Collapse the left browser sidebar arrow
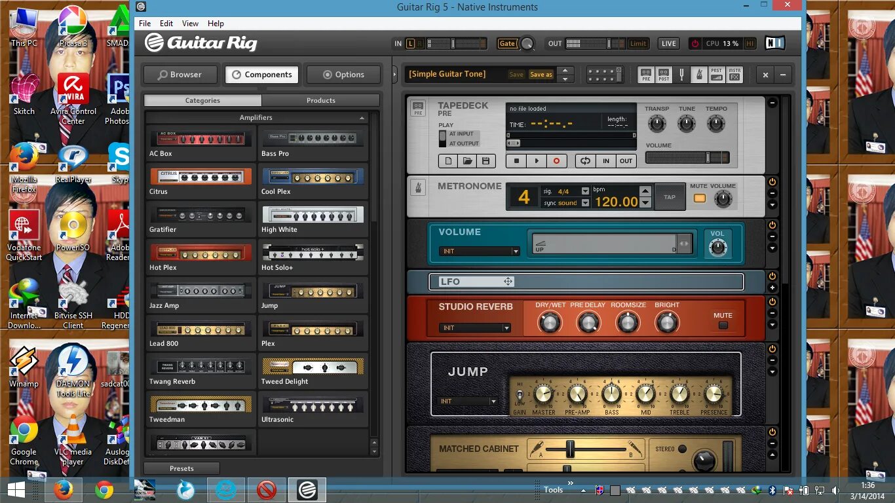This screenshot has width=895, height=503. coord(394,75)
